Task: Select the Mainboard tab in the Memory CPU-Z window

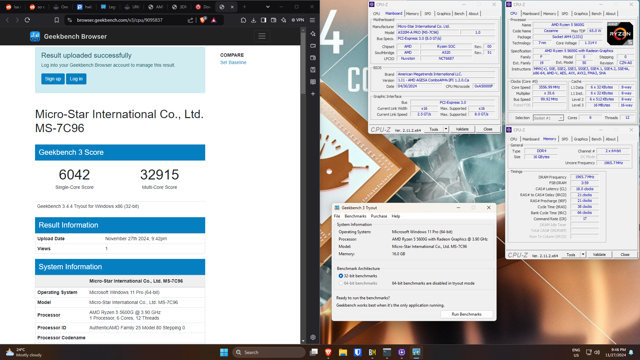Action: tap(531, 139)
